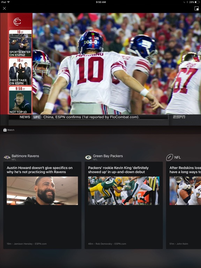Screen dimensions: 201x268
Task: Open the Austin Howard photo
Action: point(42,191)
